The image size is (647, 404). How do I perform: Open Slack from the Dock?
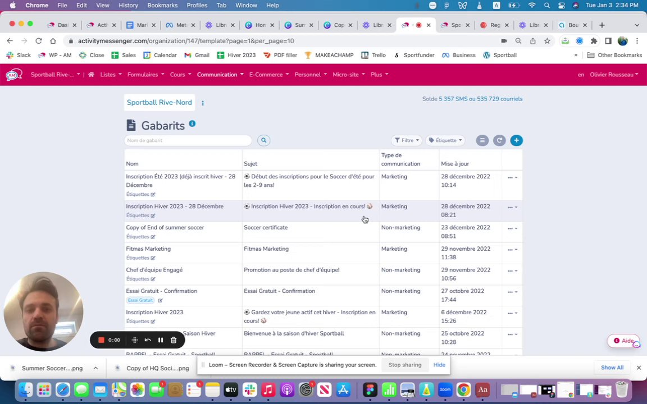[249, 389]
